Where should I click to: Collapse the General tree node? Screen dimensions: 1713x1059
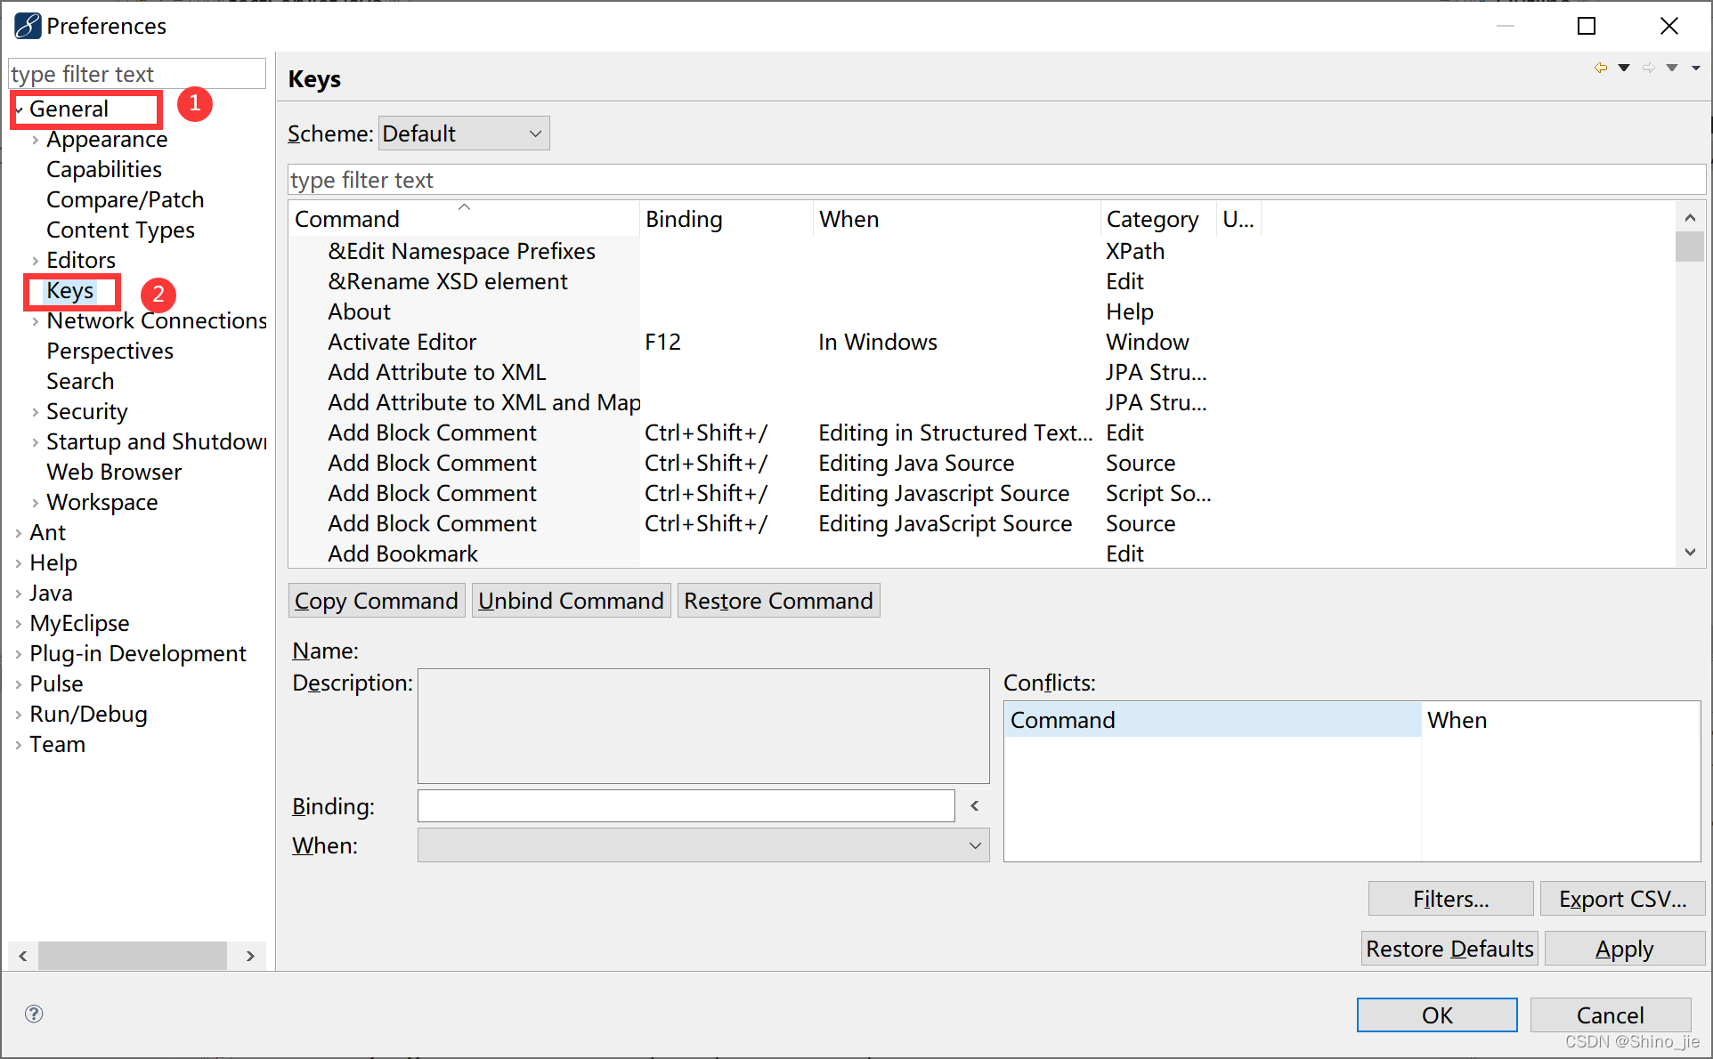(x=18, y=108)
